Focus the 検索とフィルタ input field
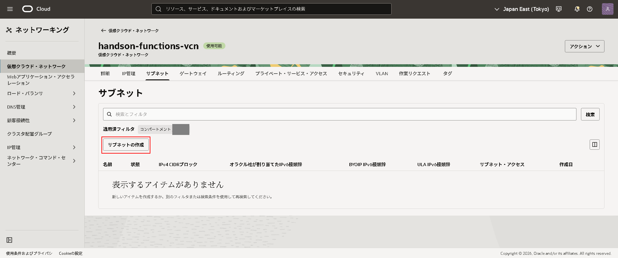The image size is (618, 258). 339,114
